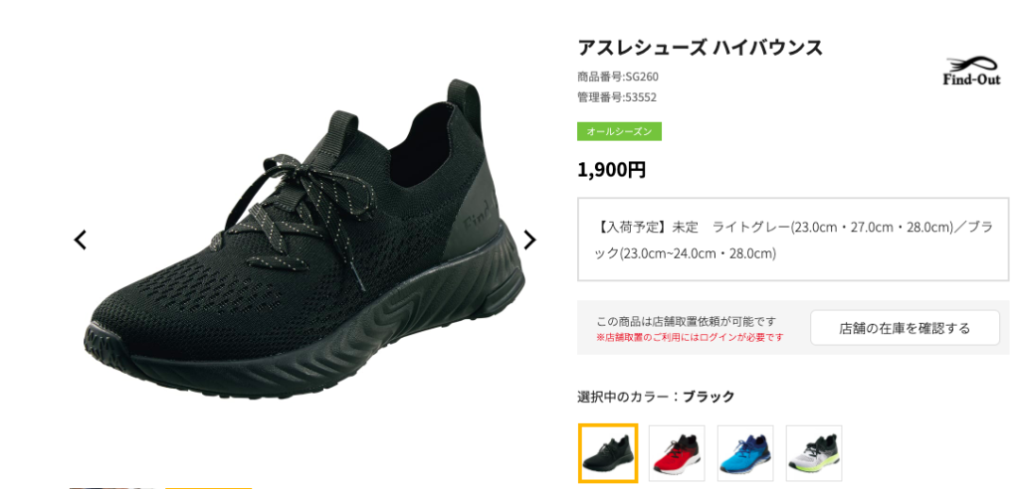The image size is (1019, 489).
Task: Click the 店舗取置依頼が可能です message
Action: 687,321
